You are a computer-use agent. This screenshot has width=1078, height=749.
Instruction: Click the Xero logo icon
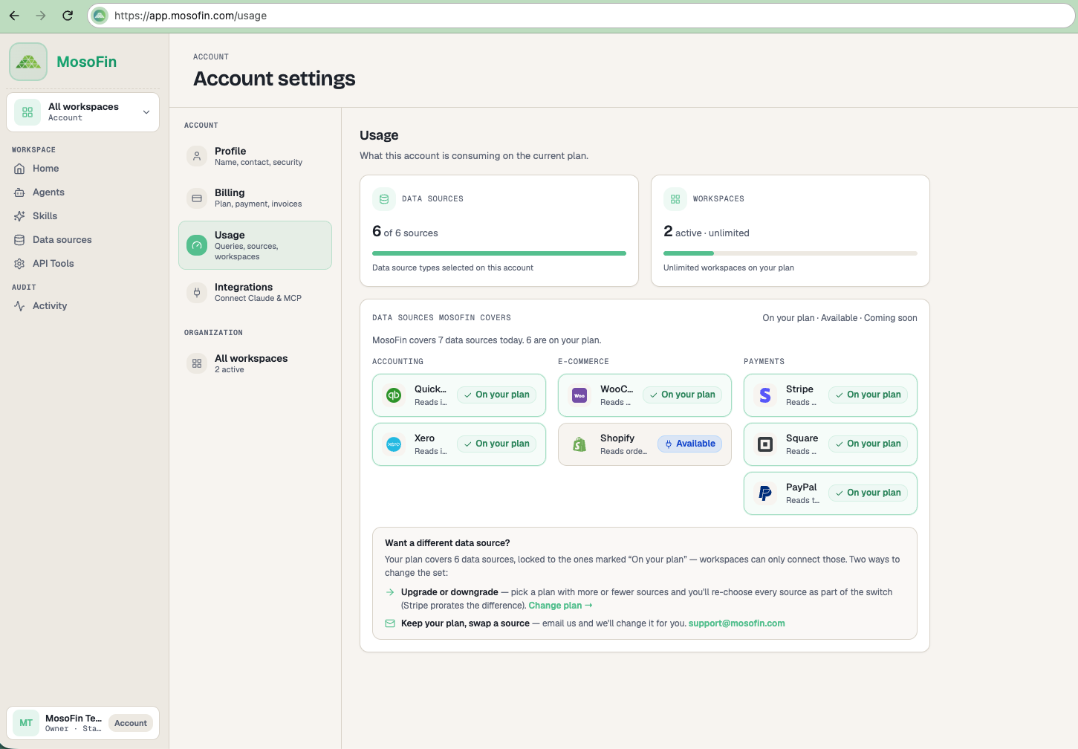pos(394,444)
